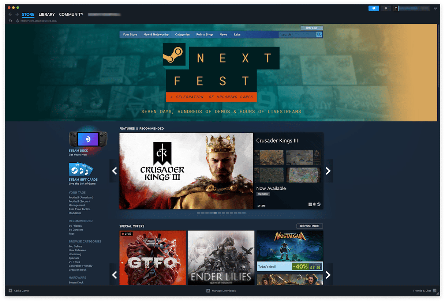Click the page reload icon

tap(11, 21)
